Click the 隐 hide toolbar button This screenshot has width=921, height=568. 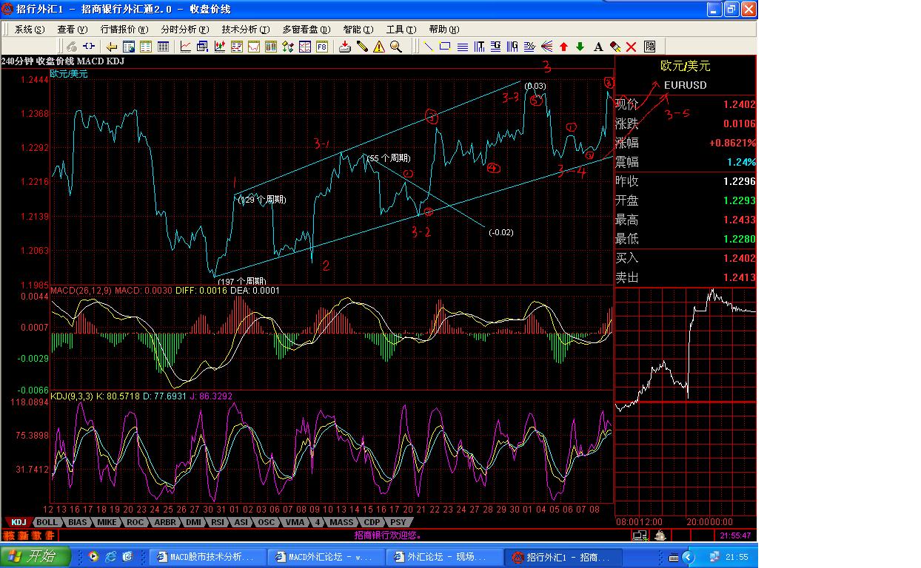coord(649,47)
